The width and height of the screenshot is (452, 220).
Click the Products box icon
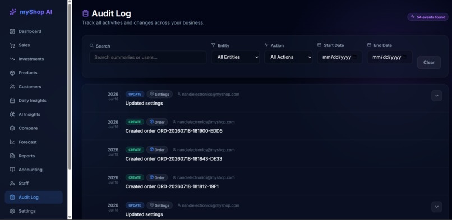pyautogui.click(x=12, y=73)
